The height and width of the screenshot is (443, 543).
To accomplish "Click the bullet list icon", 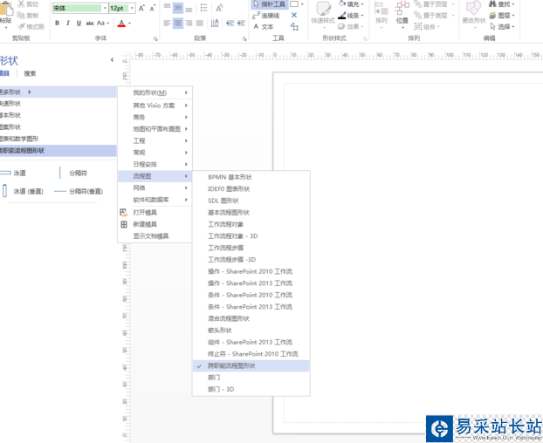I will pos(203,7).
